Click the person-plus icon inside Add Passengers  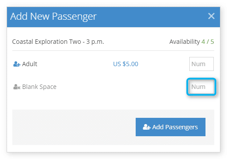147,127
